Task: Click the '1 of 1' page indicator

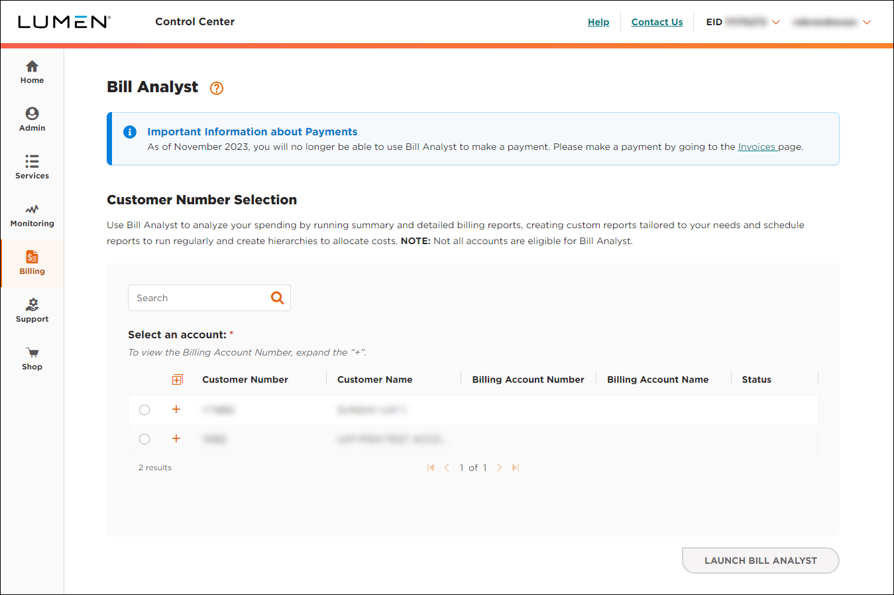Action: click(x=473, y=468)
